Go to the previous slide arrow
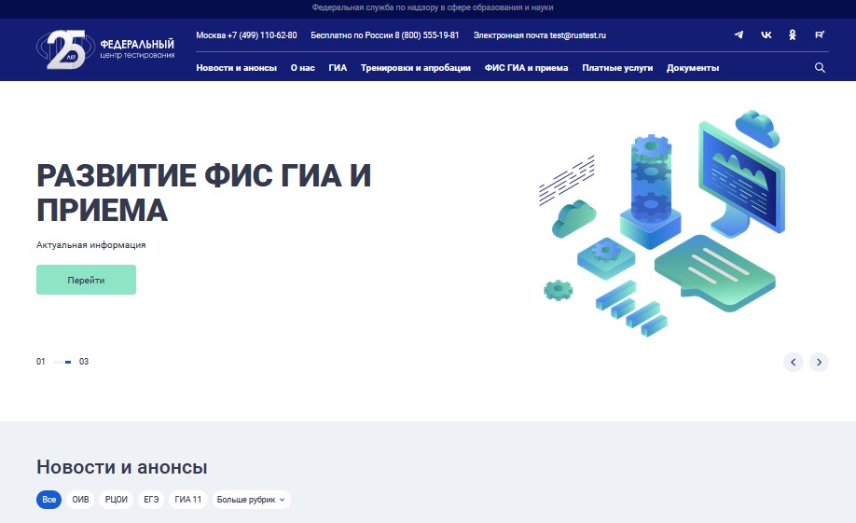Screen dimensions: 856x523 (x=794, y=362)
